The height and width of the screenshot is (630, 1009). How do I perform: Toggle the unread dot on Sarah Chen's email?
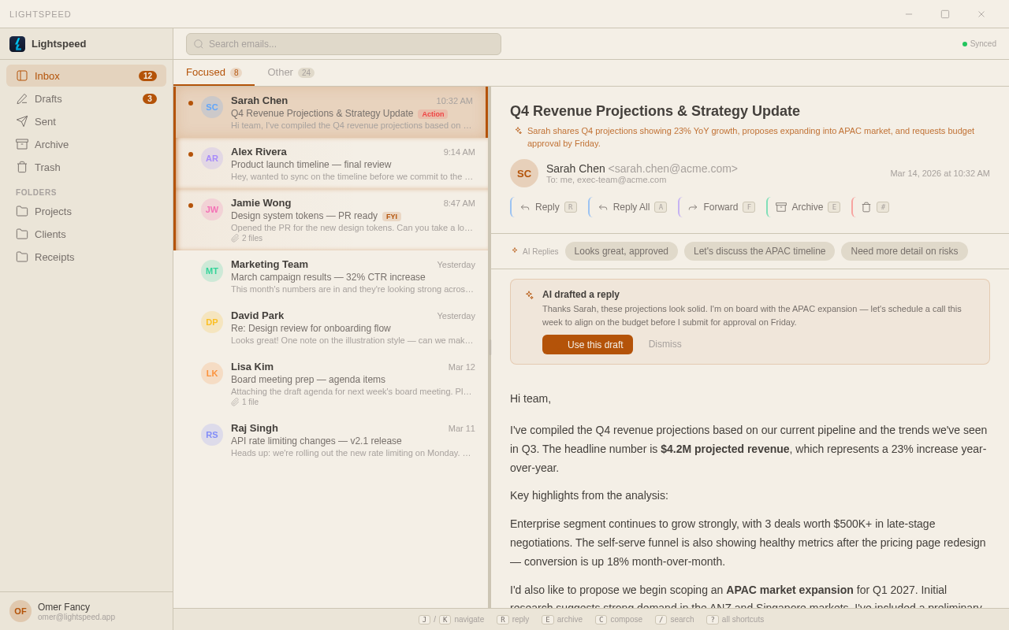point(190,101)
